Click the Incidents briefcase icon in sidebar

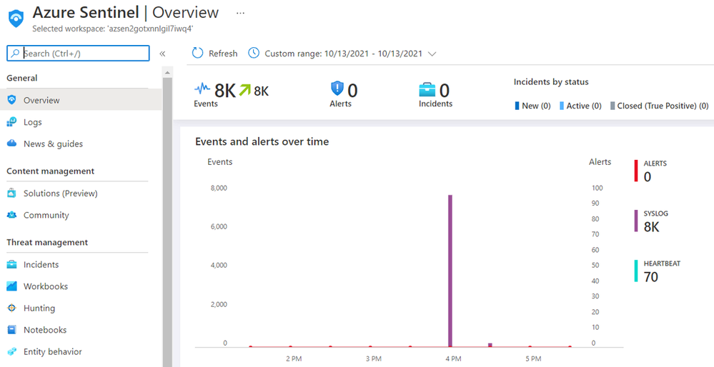click(x=12, y=264)
